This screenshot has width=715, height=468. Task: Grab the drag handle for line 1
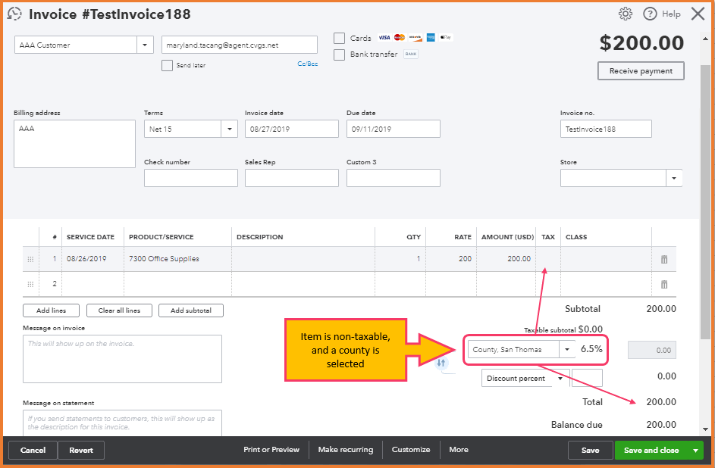(x=30, y=259)
